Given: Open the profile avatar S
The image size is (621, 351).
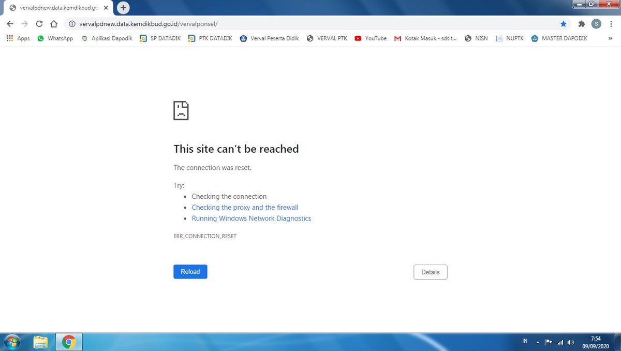Looking at the screenshot, I should point(596,24).
